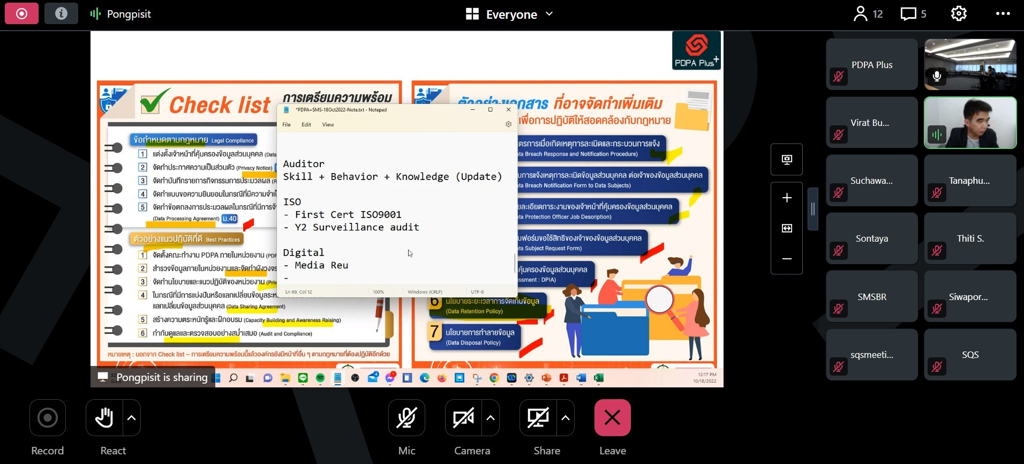The height and width of the screenshot is (464, 1024).
Task: Open the Everyone layout dropdown
Action: pos(509,14)
